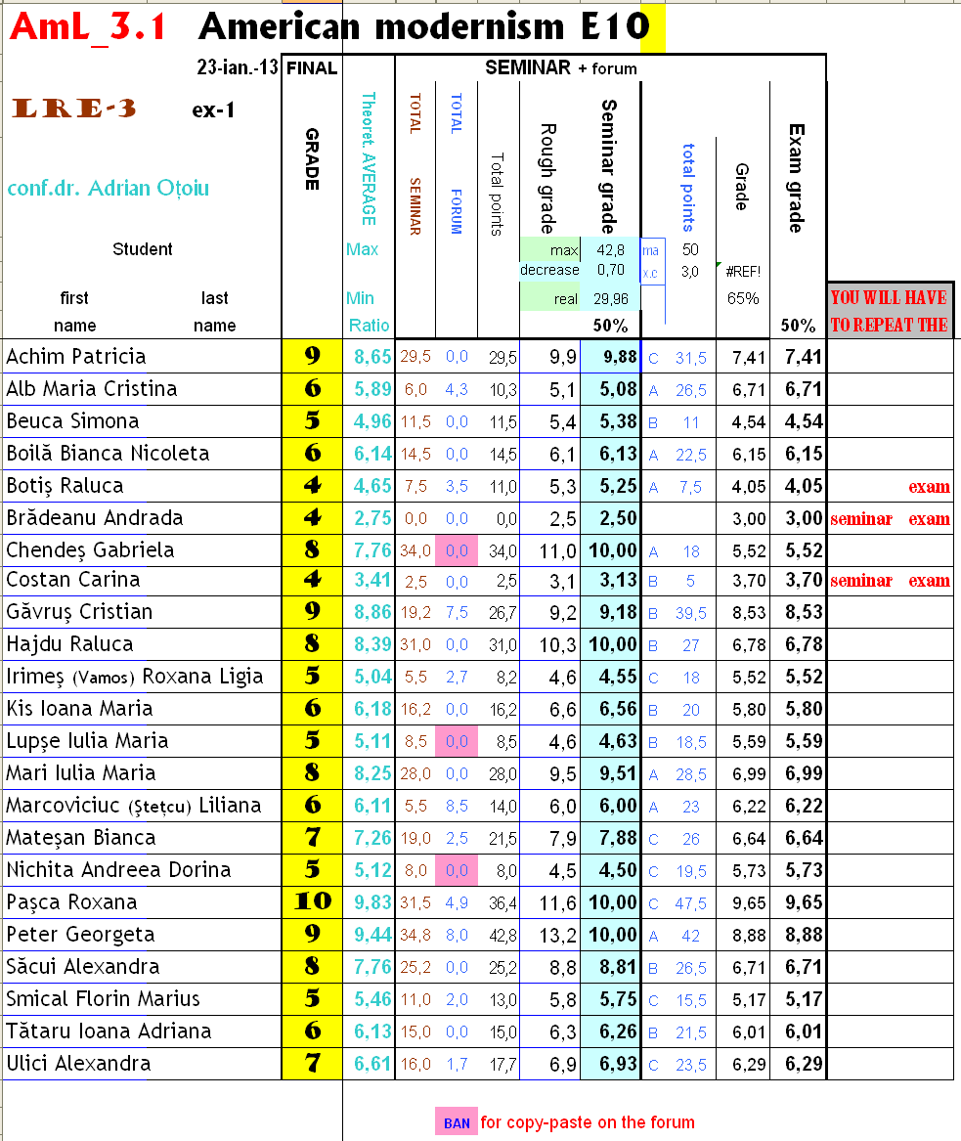Click the red "AmL_3.1" title
This screenshot has height=1141, width=961.
pos(88,27)
